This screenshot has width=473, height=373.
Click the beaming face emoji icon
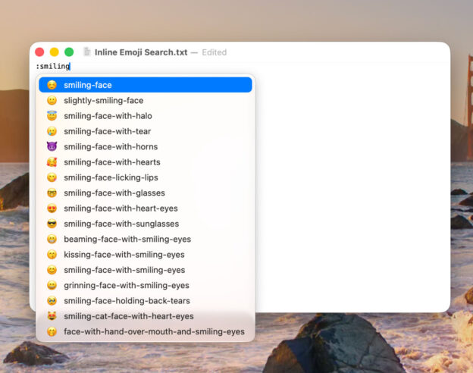pyautogui.click(x=52, y=239)
